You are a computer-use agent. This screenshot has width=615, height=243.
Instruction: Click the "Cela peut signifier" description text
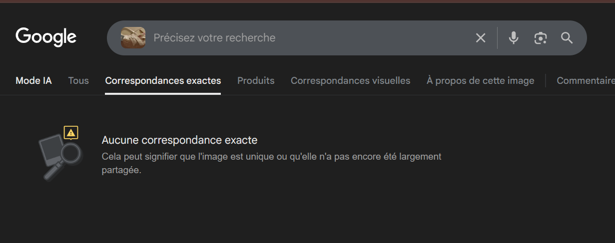point(271,157)
